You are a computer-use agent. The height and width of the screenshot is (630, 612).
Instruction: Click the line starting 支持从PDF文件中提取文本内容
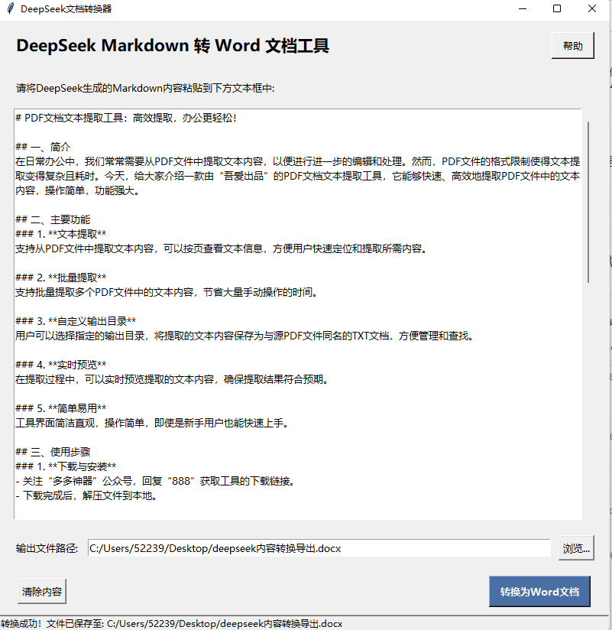click(222, 248)
